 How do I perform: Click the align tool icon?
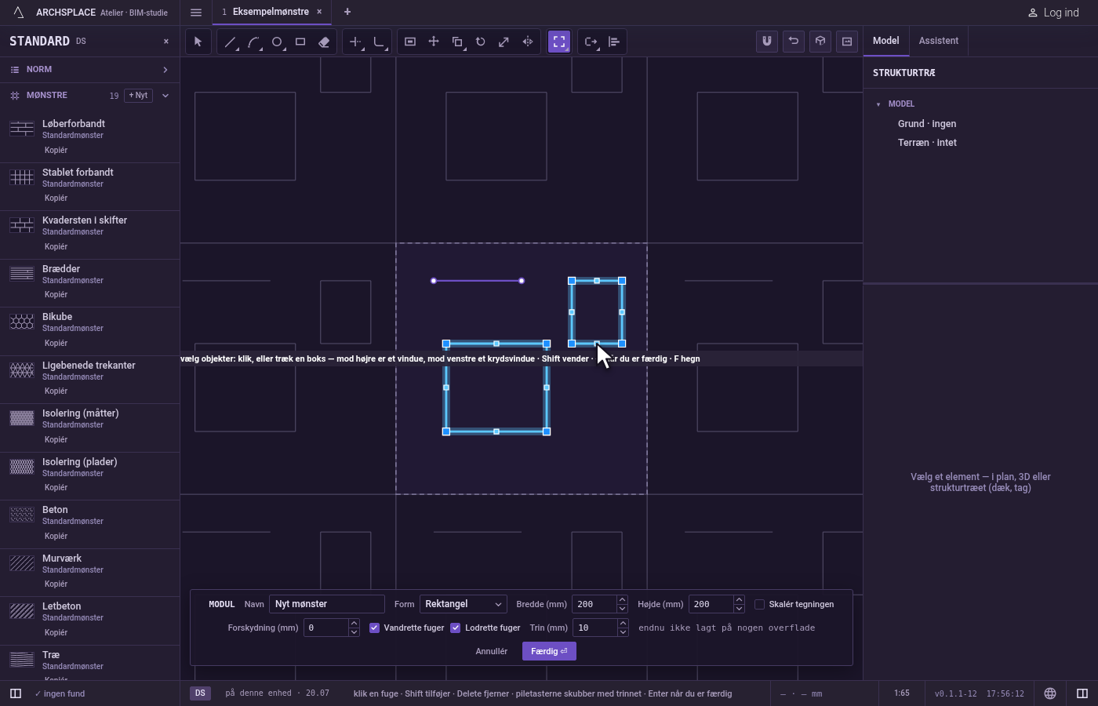coord(614,42)
